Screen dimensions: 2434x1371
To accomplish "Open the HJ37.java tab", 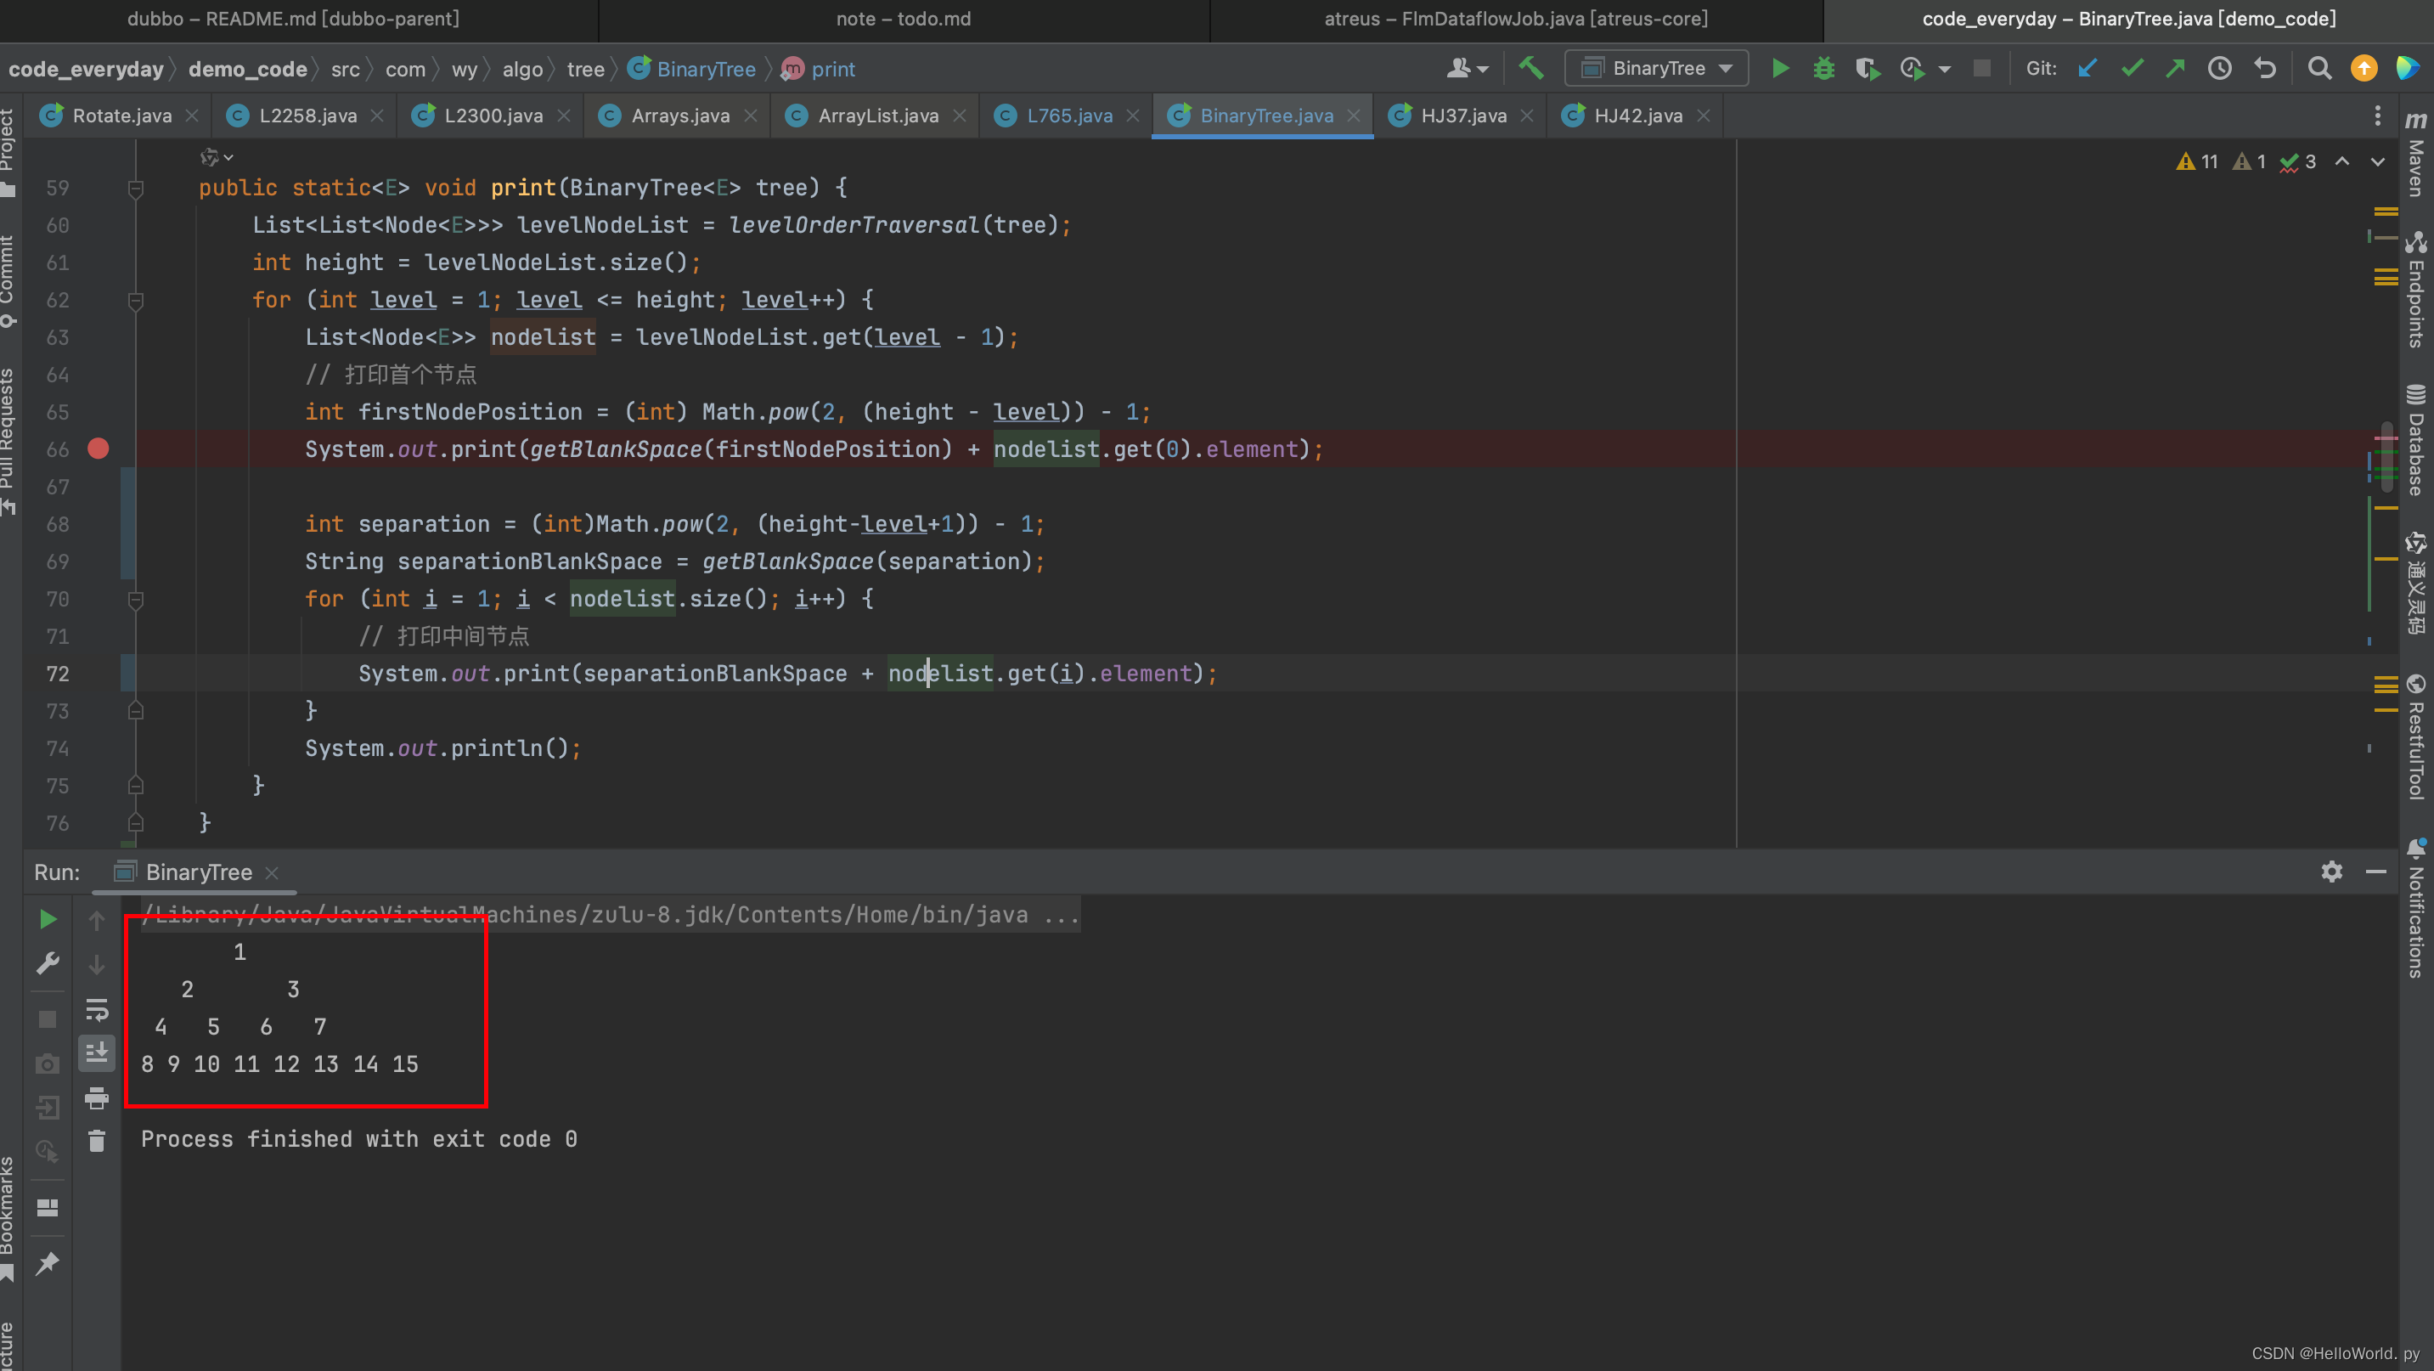I will [1462, 116].
